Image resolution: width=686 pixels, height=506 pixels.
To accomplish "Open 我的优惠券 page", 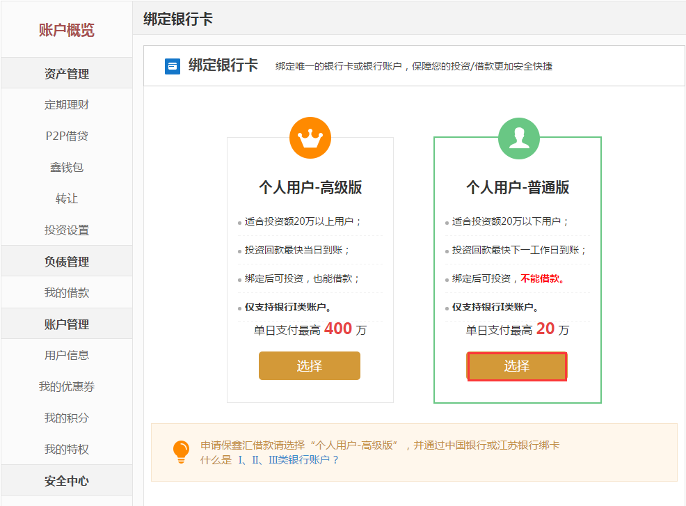I will point(67,386).
